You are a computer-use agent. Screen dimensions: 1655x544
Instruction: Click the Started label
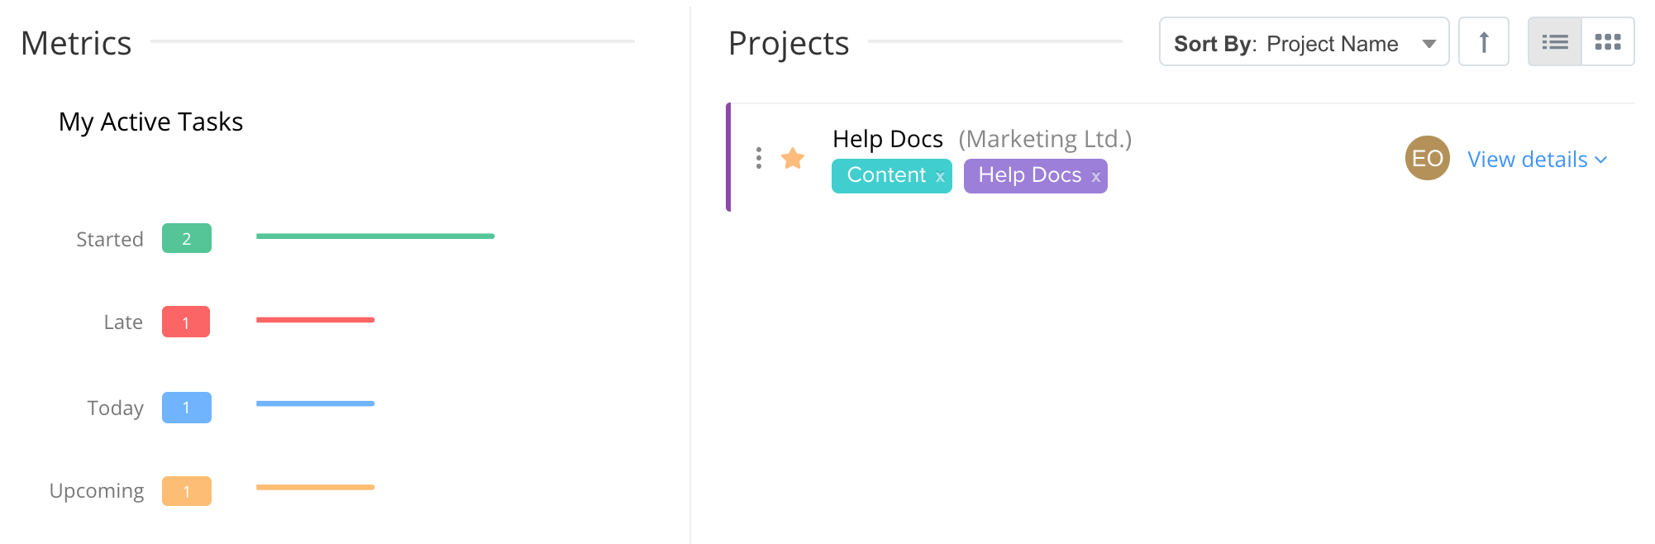coord(110,239)
